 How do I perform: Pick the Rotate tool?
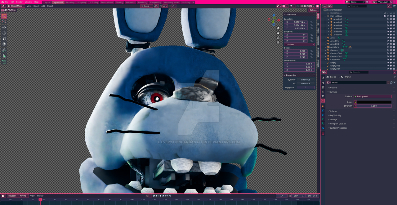coord(4,33)
